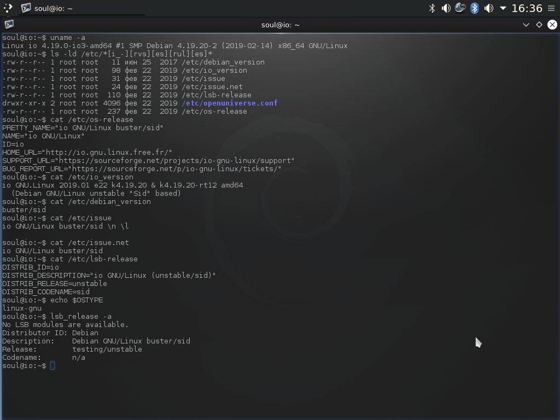Viewport: 560px width, 420px height.
Task: Click the PRETTY_NAME="io GNU/Linux buster/sid" line
Action: 83,128
